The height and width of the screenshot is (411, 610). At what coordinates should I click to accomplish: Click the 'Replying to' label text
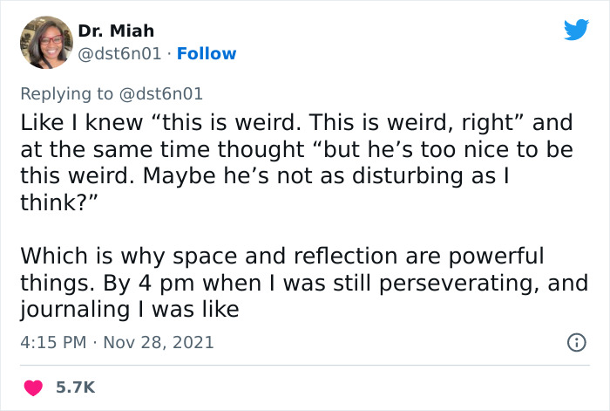click(x=66, y=93)
